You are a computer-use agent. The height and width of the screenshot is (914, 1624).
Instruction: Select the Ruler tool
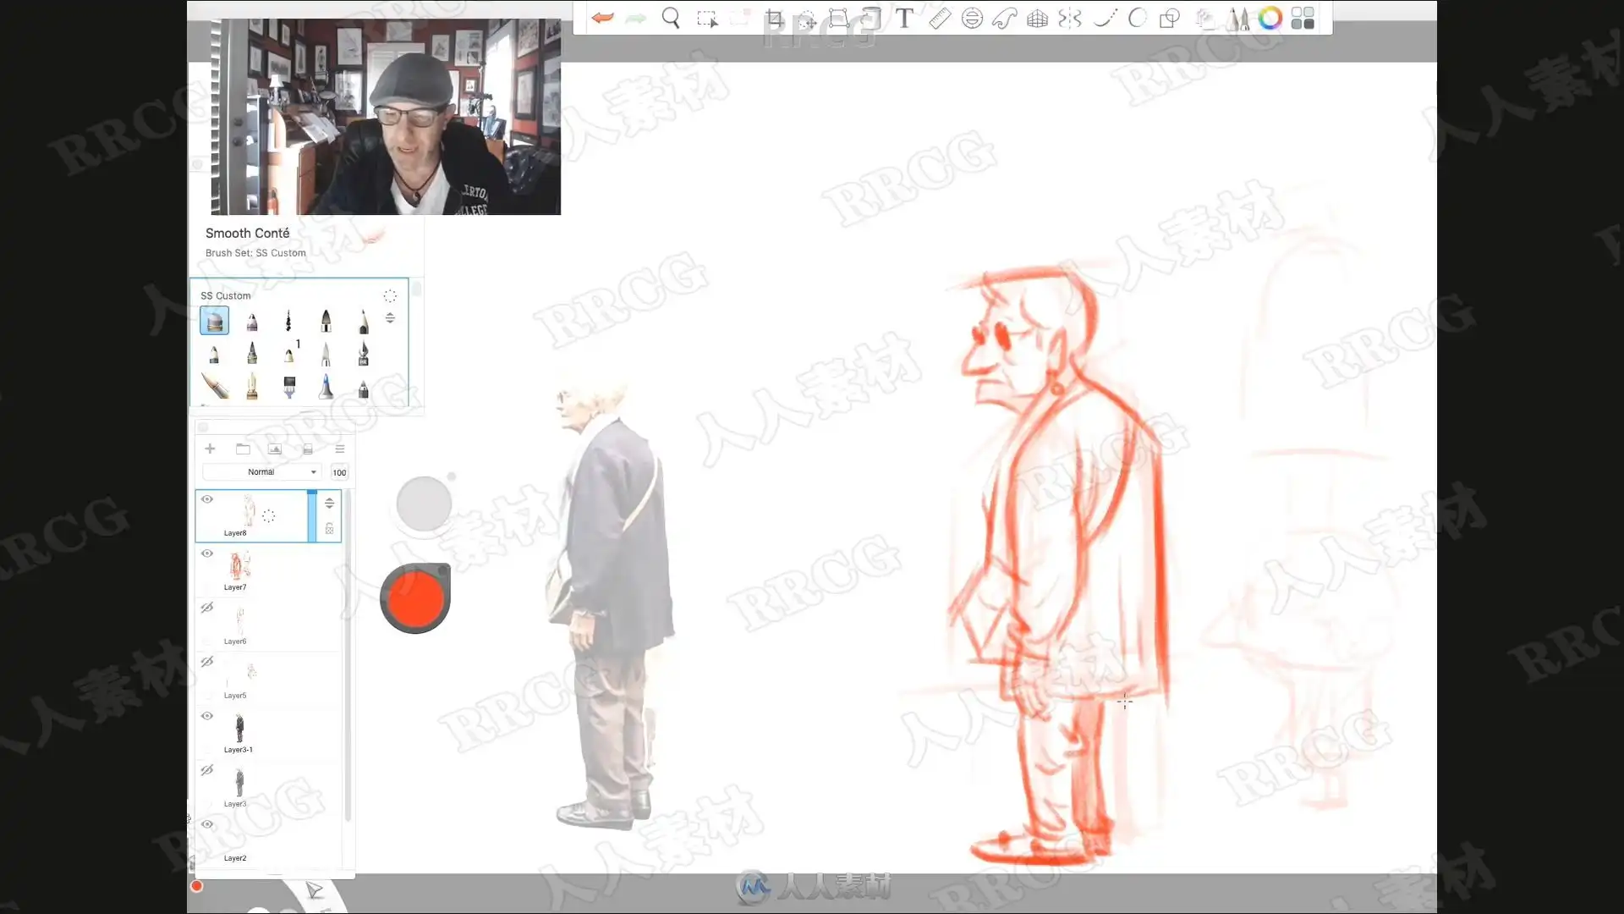coord(939,18)
